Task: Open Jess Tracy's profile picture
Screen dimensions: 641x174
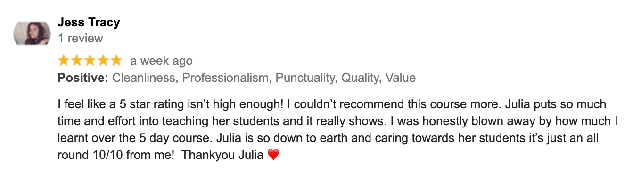Action: pyautogui.click(x=33, y=33)
